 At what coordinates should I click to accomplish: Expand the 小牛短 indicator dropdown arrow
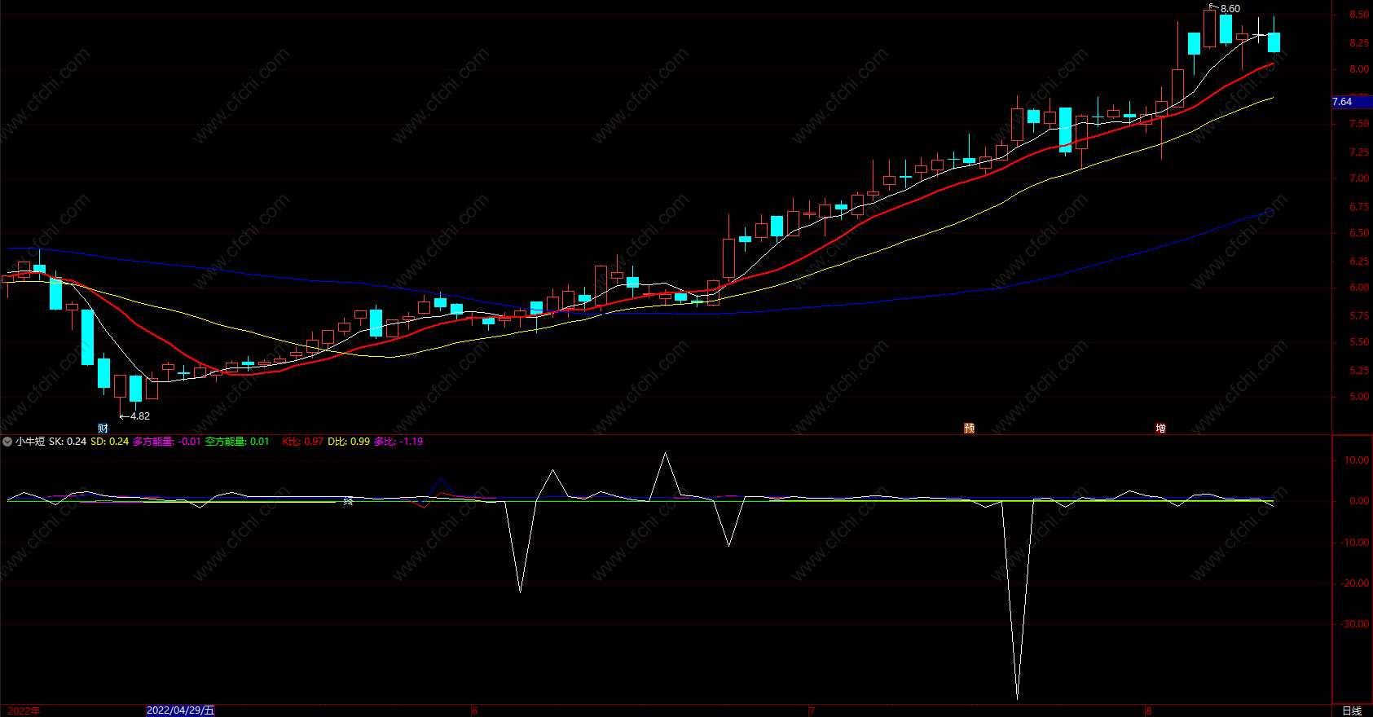(7, 442)
